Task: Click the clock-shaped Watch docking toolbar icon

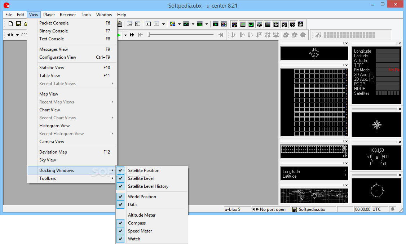Action: tap(292, 24)
